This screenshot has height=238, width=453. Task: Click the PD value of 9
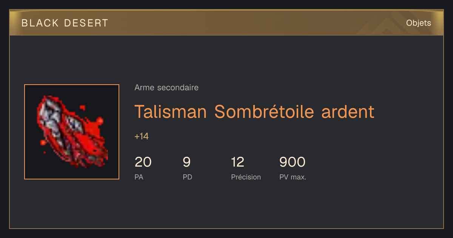click(x=187, y=162)
